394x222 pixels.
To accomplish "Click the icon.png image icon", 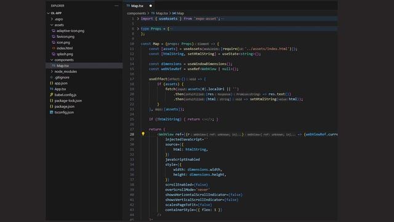I will 54,43.
